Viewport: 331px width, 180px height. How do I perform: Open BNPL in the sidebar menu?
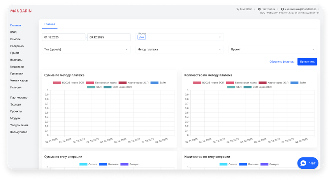pyautogui.click(x=14, y=32)
